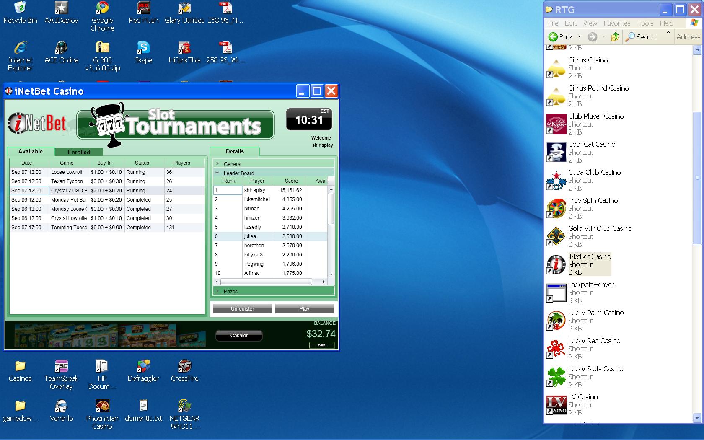
Task: Select the Gold VIP Club Casino shortcut
Action: click(590, 236)
